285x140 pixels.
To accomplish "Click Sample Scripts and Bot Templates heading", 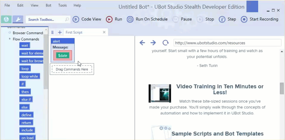I will click(218, 134).
